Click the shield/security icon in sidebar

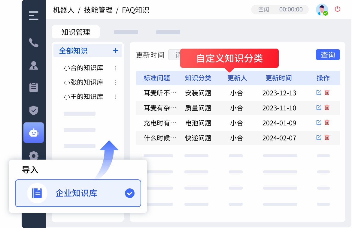[33, 110]
